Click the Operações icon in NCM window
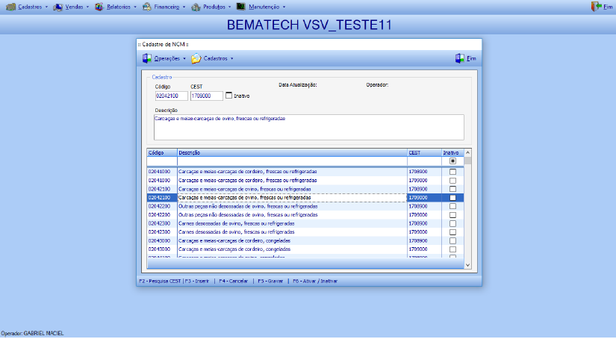 tap(147, 58)
